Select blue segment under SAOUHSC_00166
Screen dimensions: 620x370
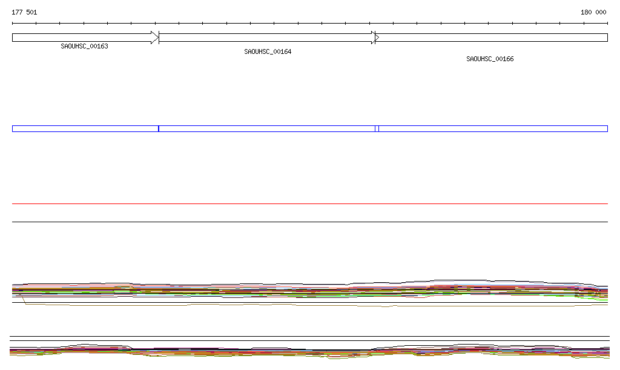(493, 128)
